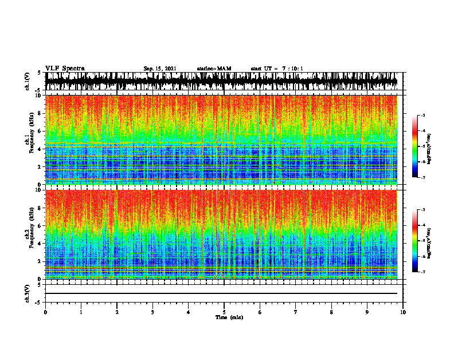Viewport: 454px width, 350px height.
Task: Click the time axis tick label "7"
Action: [x=296, y=312]
